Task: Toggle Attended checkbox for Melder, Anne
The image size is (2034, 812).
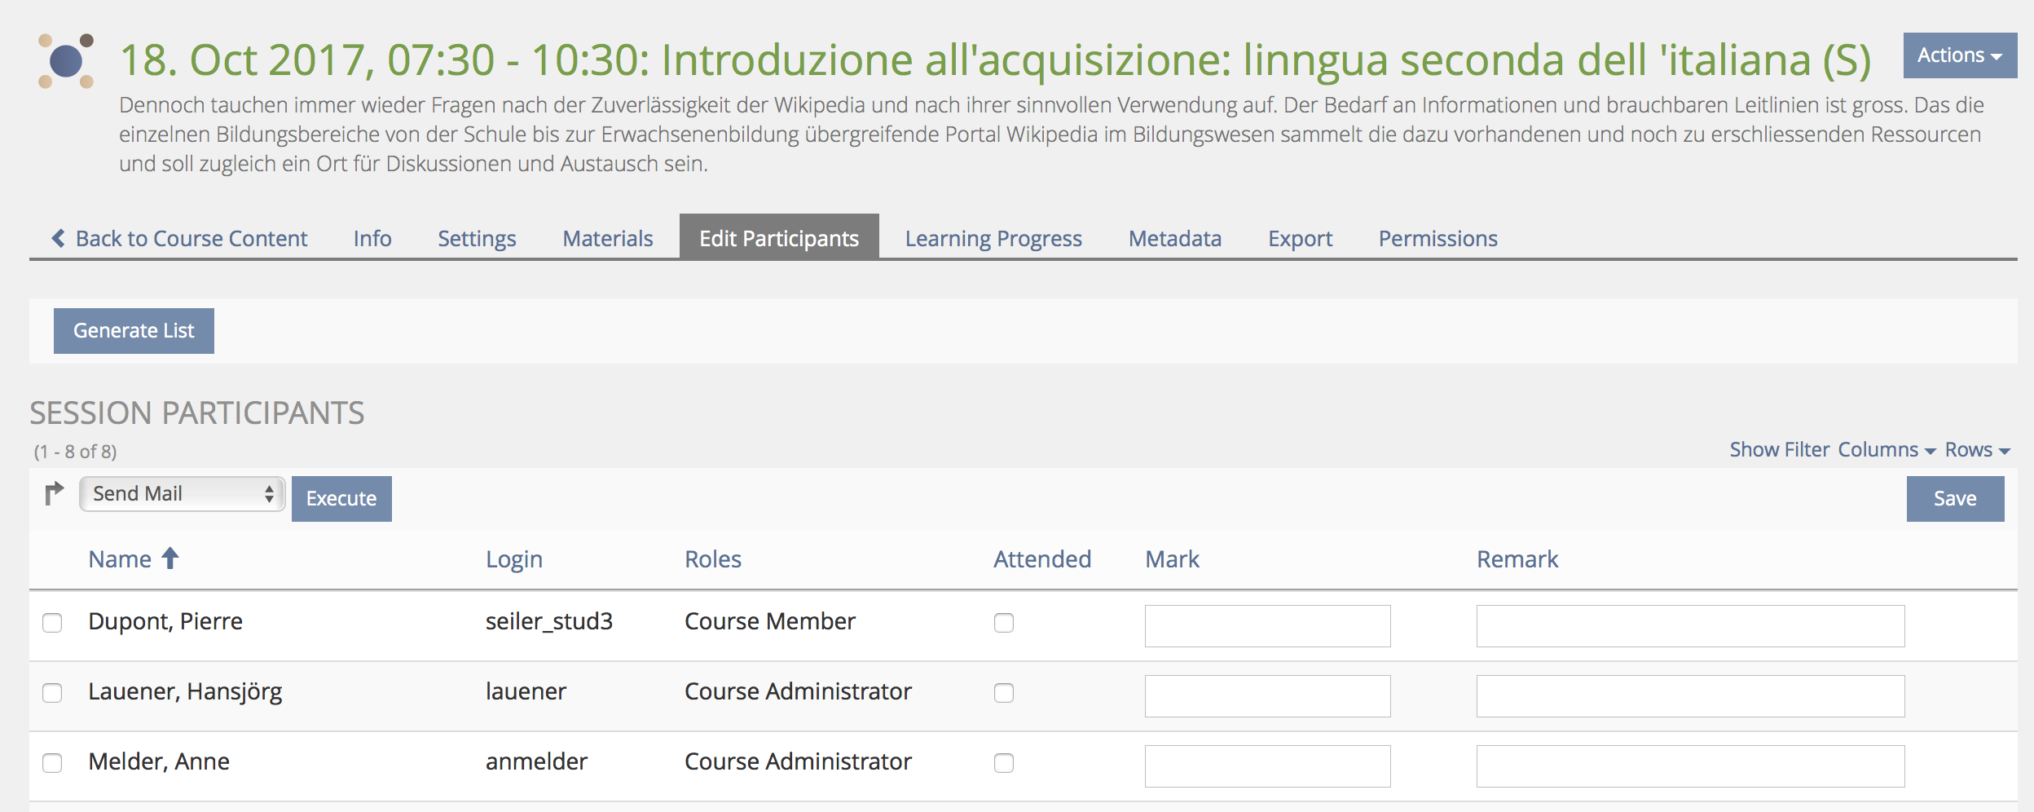Action: pos(1004,763)
